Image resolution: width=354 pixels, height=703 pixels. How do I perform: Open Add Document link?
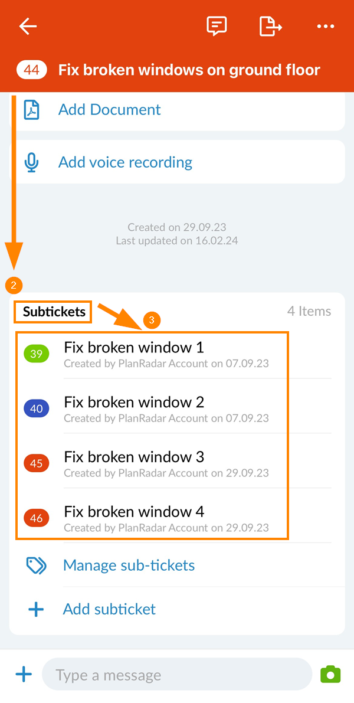click(x=110, y=110)
